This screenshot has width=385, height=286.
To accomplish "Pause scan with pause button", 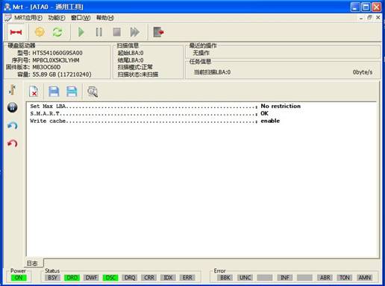I will 99,32.
